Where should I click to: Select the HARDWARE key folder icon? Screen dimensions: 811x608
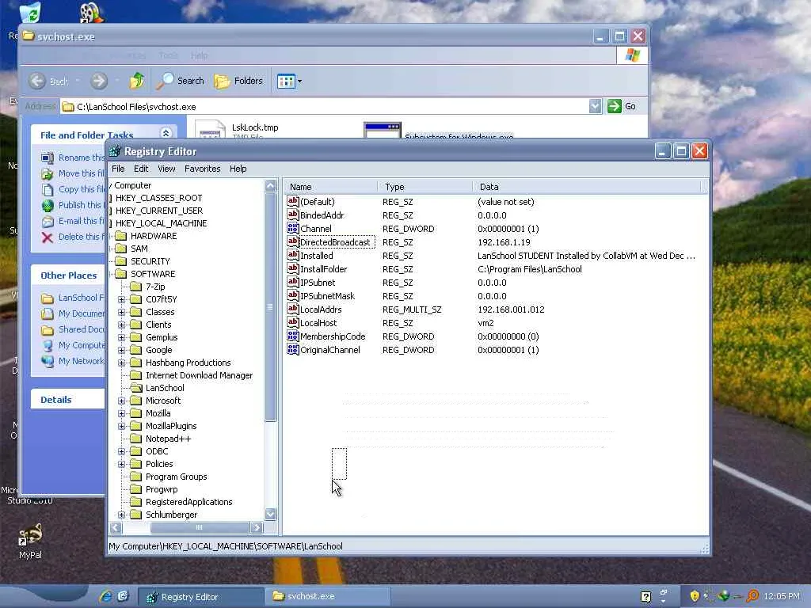[x=121, y=236]
